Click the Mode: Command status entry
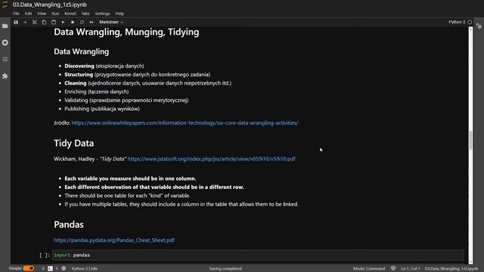The image size is (484, 272). [369, 269]
